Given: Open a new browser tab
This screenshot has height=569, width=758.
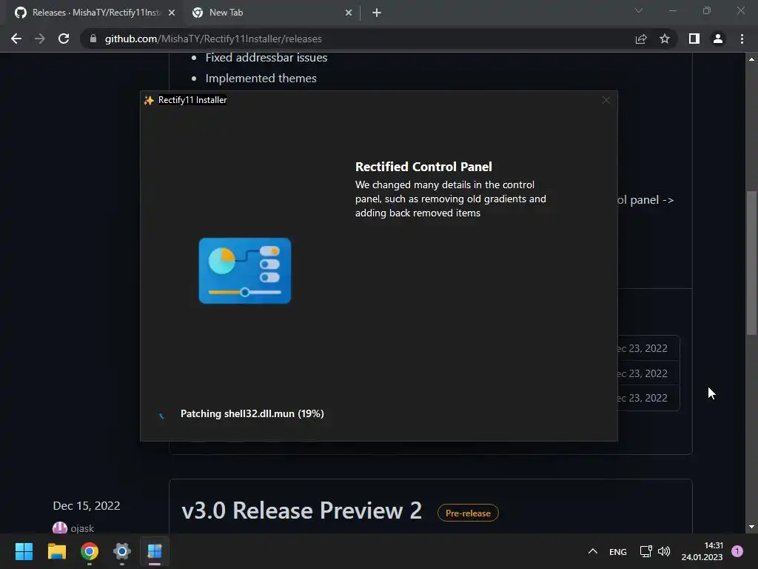Looking at the screenshot, I should click(377, 13).
